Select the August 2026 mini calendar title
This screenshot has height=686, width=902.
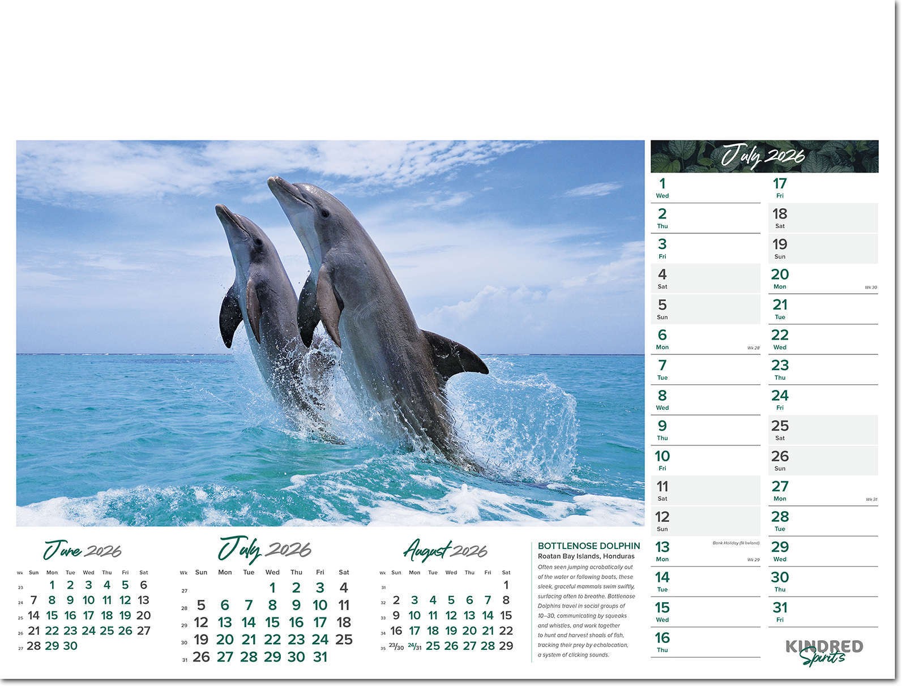(445, 550)
